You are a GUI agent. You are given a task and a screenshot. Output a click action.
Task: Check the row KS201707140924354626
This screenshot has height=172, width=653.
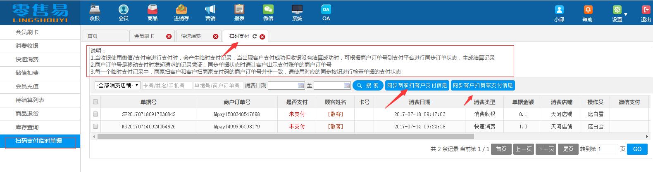(95, 126)
